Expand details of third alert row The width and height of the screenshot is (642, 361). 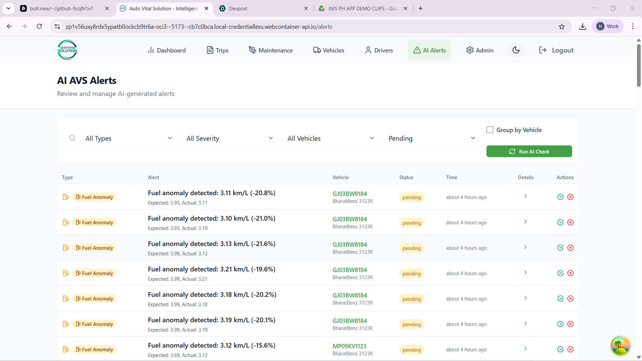tap(525, 247)
